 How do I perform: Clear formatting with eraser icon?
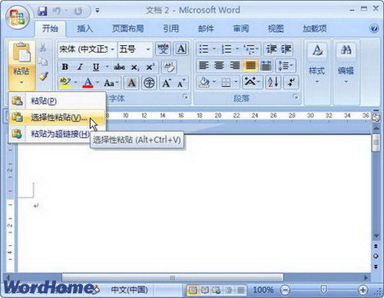[169, 67]
